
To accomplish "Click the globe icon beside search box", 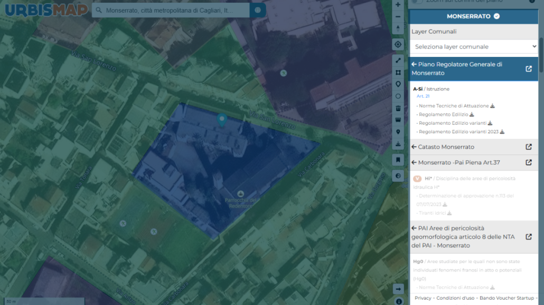I will [258, 11].
